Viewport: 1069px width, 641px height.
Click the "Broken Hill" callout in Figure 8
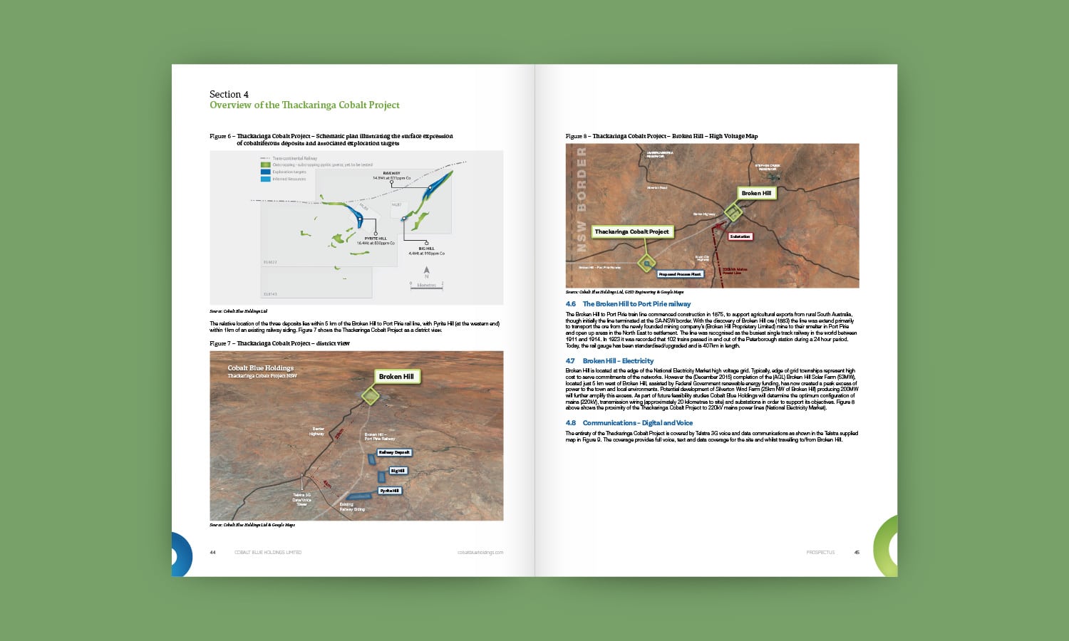tap(757, 193)
